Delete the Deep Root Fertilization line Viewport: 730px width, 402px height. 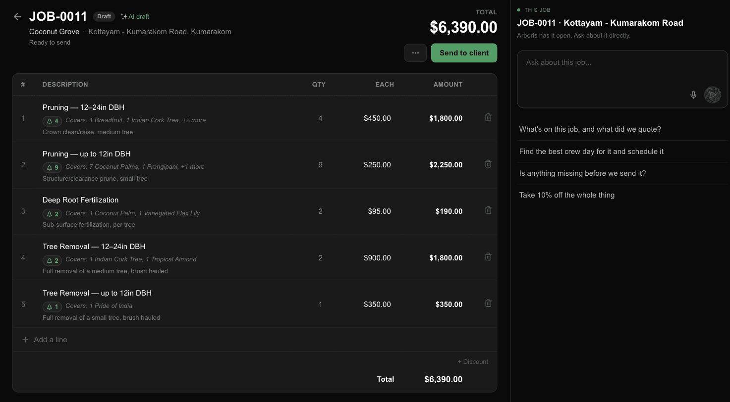(488, 210)
